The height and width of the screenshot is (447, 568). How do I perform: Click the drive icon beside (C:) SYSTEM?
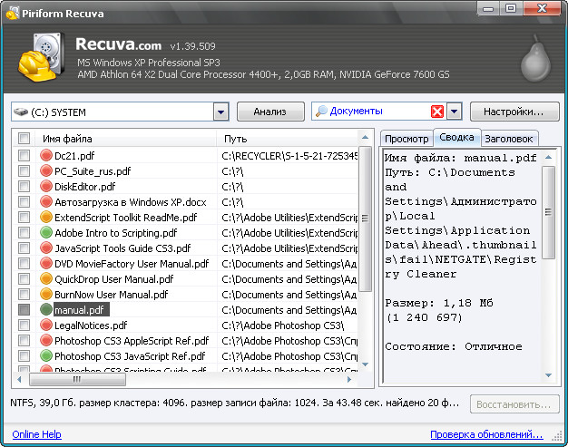(x=21, y=112)
